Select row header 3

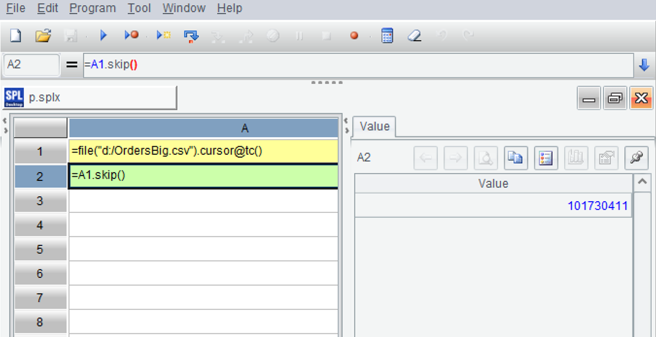(x=40, y=201)
